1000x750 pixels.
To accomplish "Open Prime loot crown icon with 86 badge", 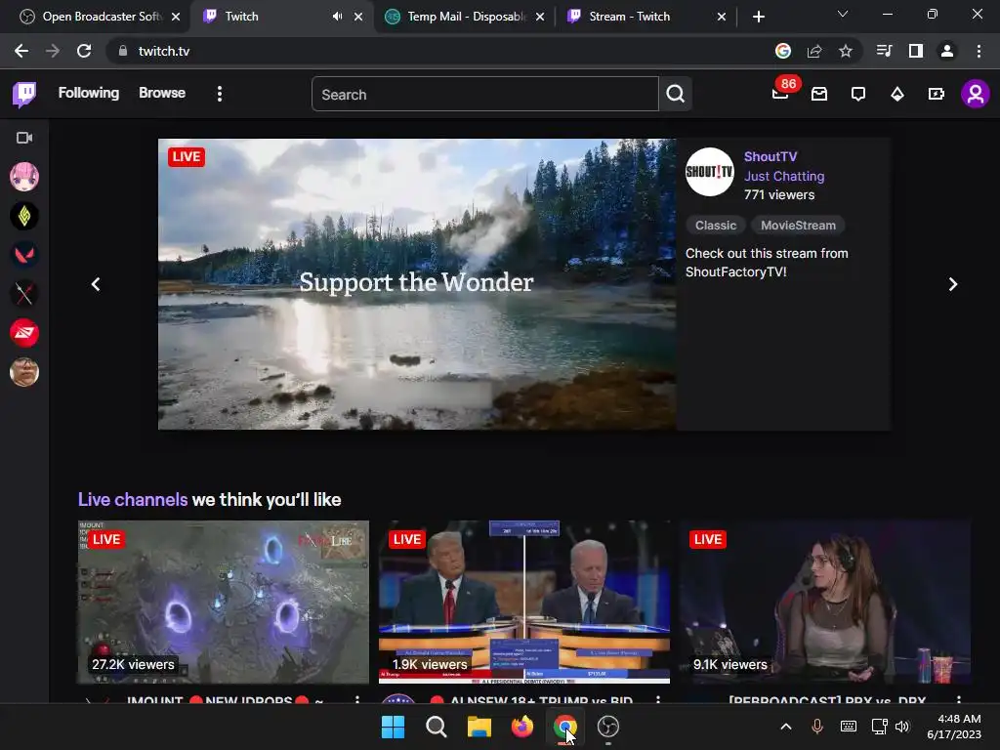I will click(x=780, y=94).
